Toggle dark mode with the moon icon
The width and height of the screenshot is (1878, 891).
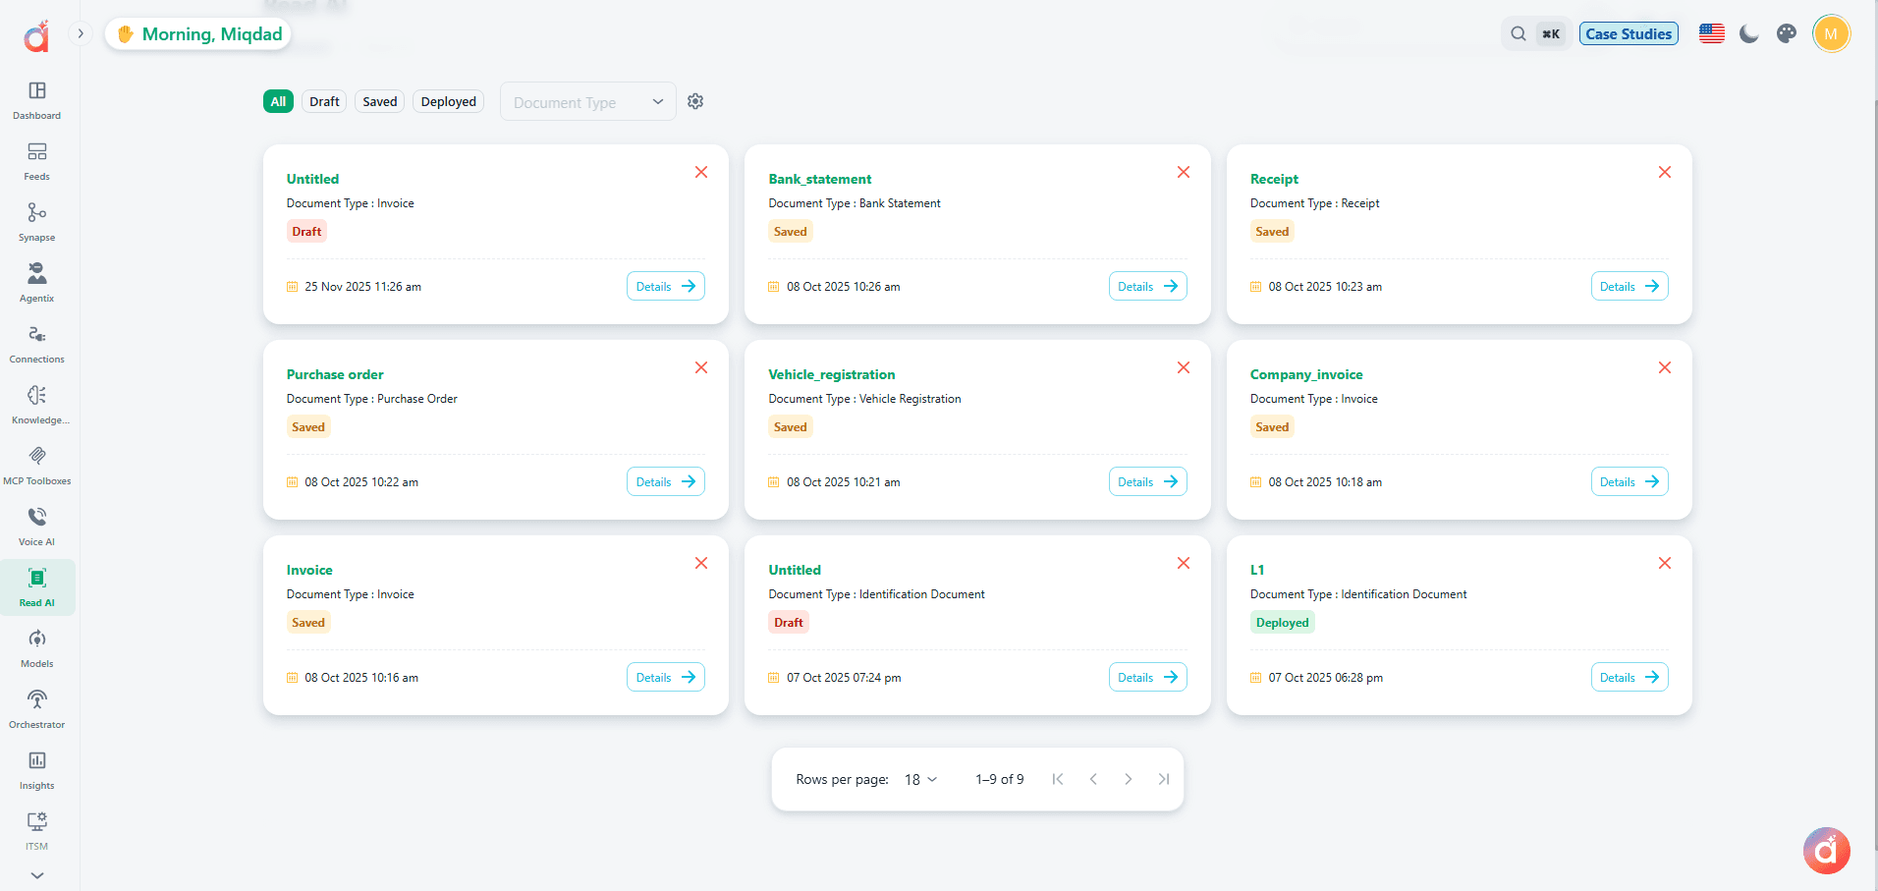coord(1749,33)
